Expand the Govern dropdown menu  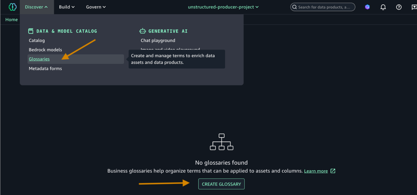point(96,7)
